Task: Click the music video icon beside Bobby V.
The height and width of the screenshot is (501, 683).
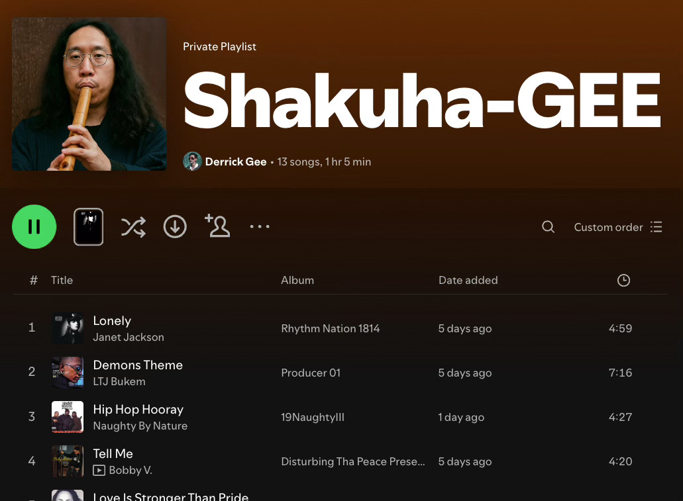Action: tap(99, 470)
